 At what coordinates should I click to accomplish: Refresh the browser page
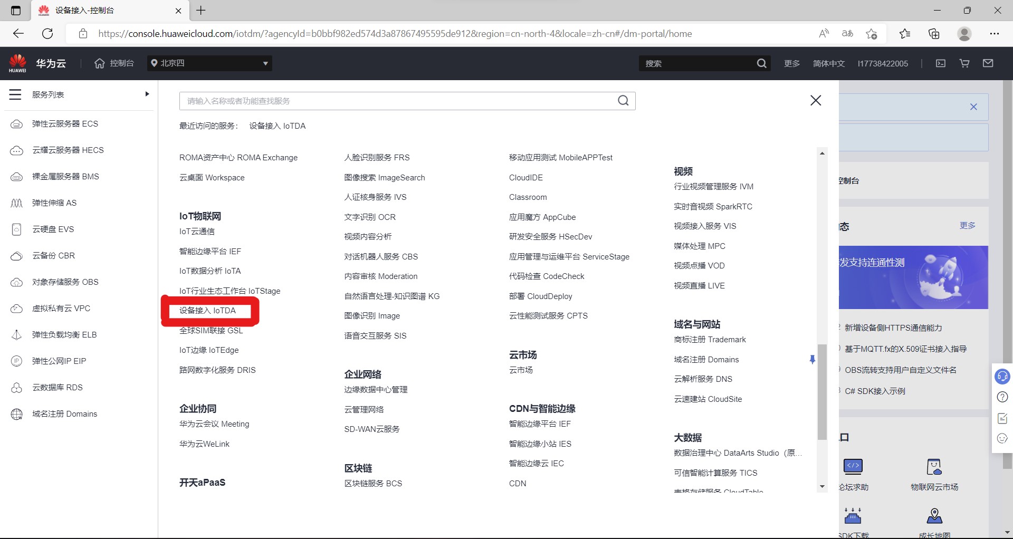47,34
